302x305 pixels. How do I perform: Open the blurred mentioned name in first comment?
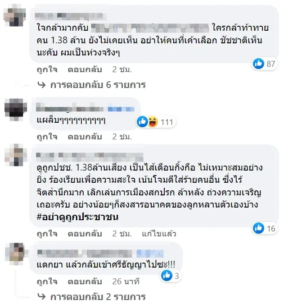click(150, 28)
